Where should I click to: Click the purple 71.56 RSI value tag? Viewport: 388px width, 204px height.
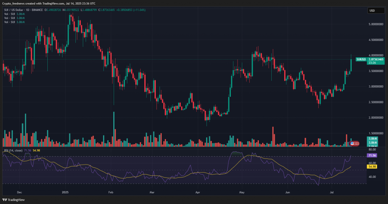click(x=372, y=155)
